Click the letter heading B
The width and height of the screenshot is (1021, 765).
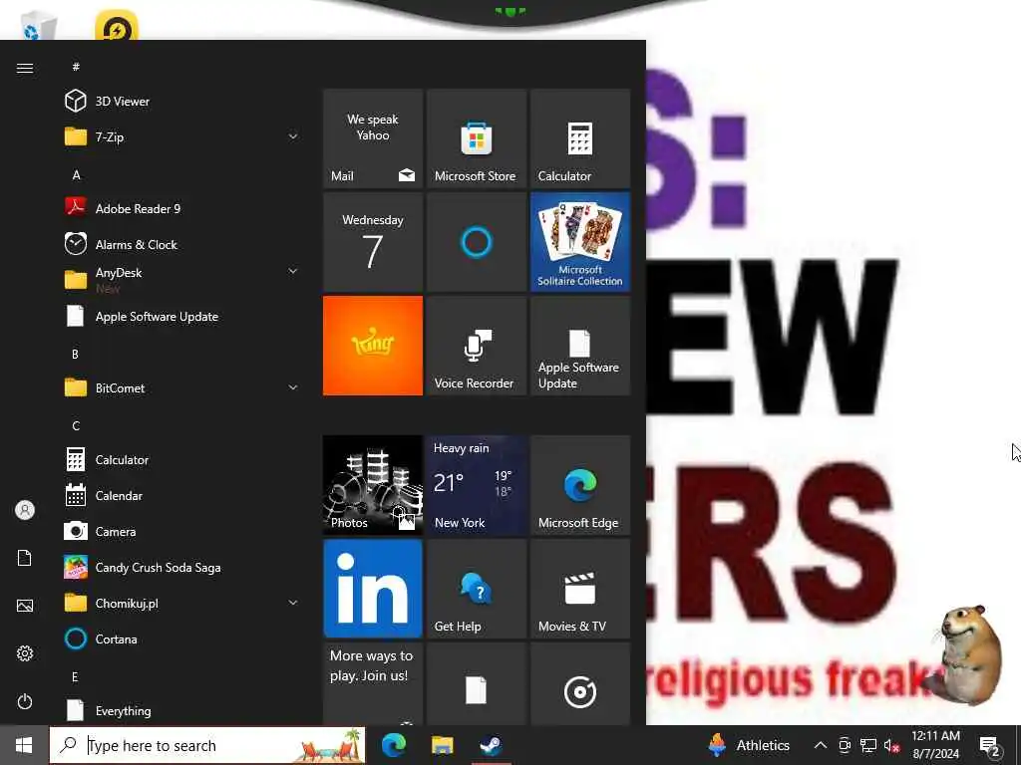coord(75,355)
